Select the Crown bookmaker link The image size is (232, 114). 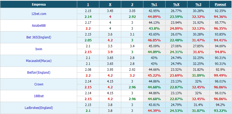click(x=39, y=84)
